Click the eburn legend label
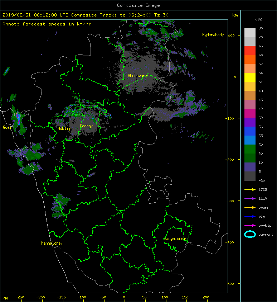Viewport: 277px width, 302px height. [264, 208]
